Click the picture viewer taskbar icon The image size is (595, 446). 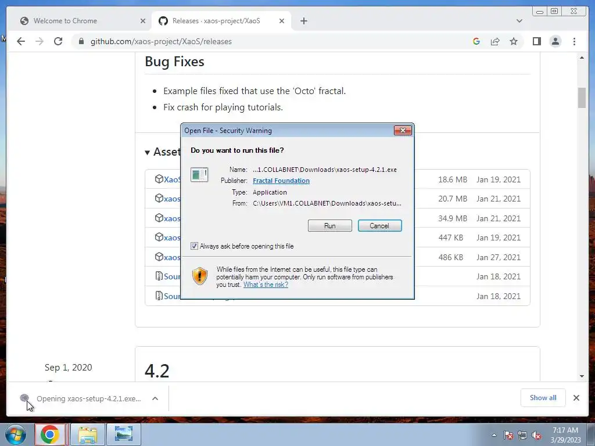click(124, 434)
